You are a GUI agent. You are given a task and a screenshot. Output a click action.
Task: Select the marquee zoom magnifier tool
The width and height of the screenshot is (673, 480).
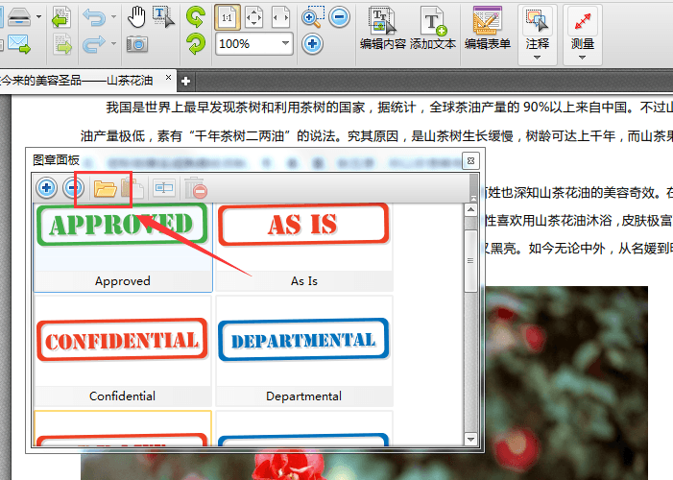point(312,16)
